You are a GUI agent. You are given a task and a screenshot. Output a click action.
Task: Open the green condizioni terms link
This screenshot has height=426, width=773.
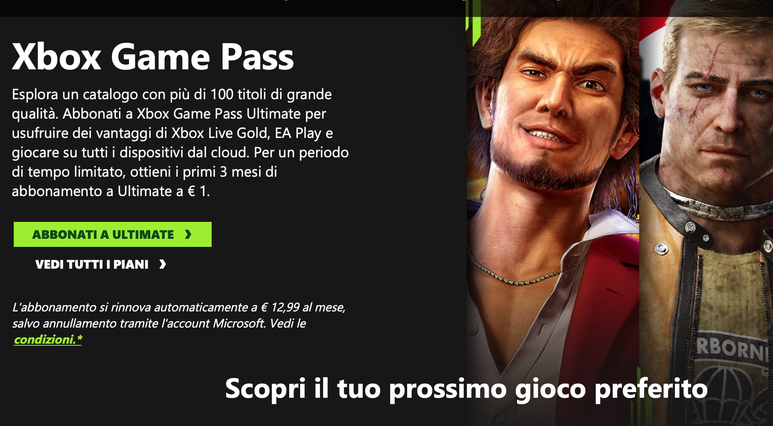tap(45, 340)
